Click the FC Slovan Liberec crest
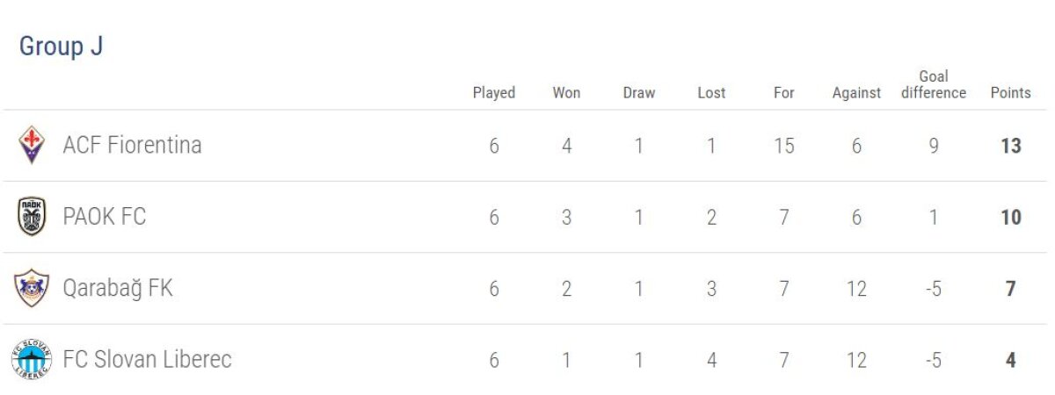This screenshot has width=1055, height=395. click(x=33, y=359)
